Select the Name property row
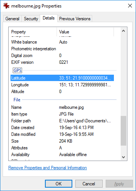Screen dimensions: 136x191 [x=62, y=107]
